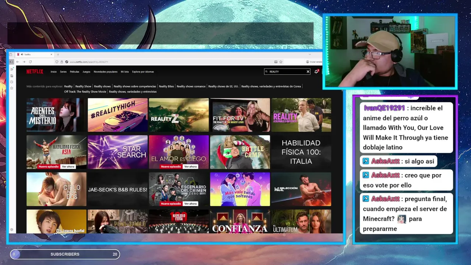
Task: Click the site security padlock icon
Action: click(x=62, y=62)
